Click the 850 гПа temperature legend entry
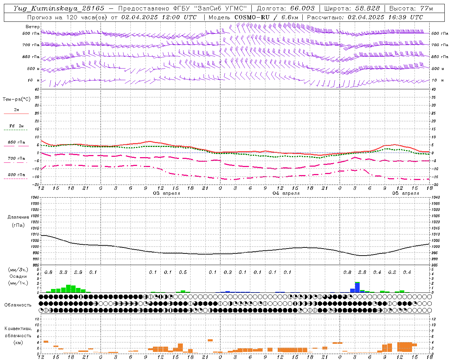The image size is (450, 360). tap(17, 144)
